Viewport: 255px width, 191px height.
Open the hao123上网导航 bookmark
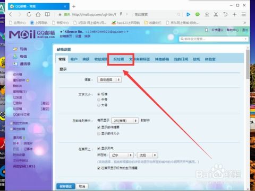click(125, 23)
